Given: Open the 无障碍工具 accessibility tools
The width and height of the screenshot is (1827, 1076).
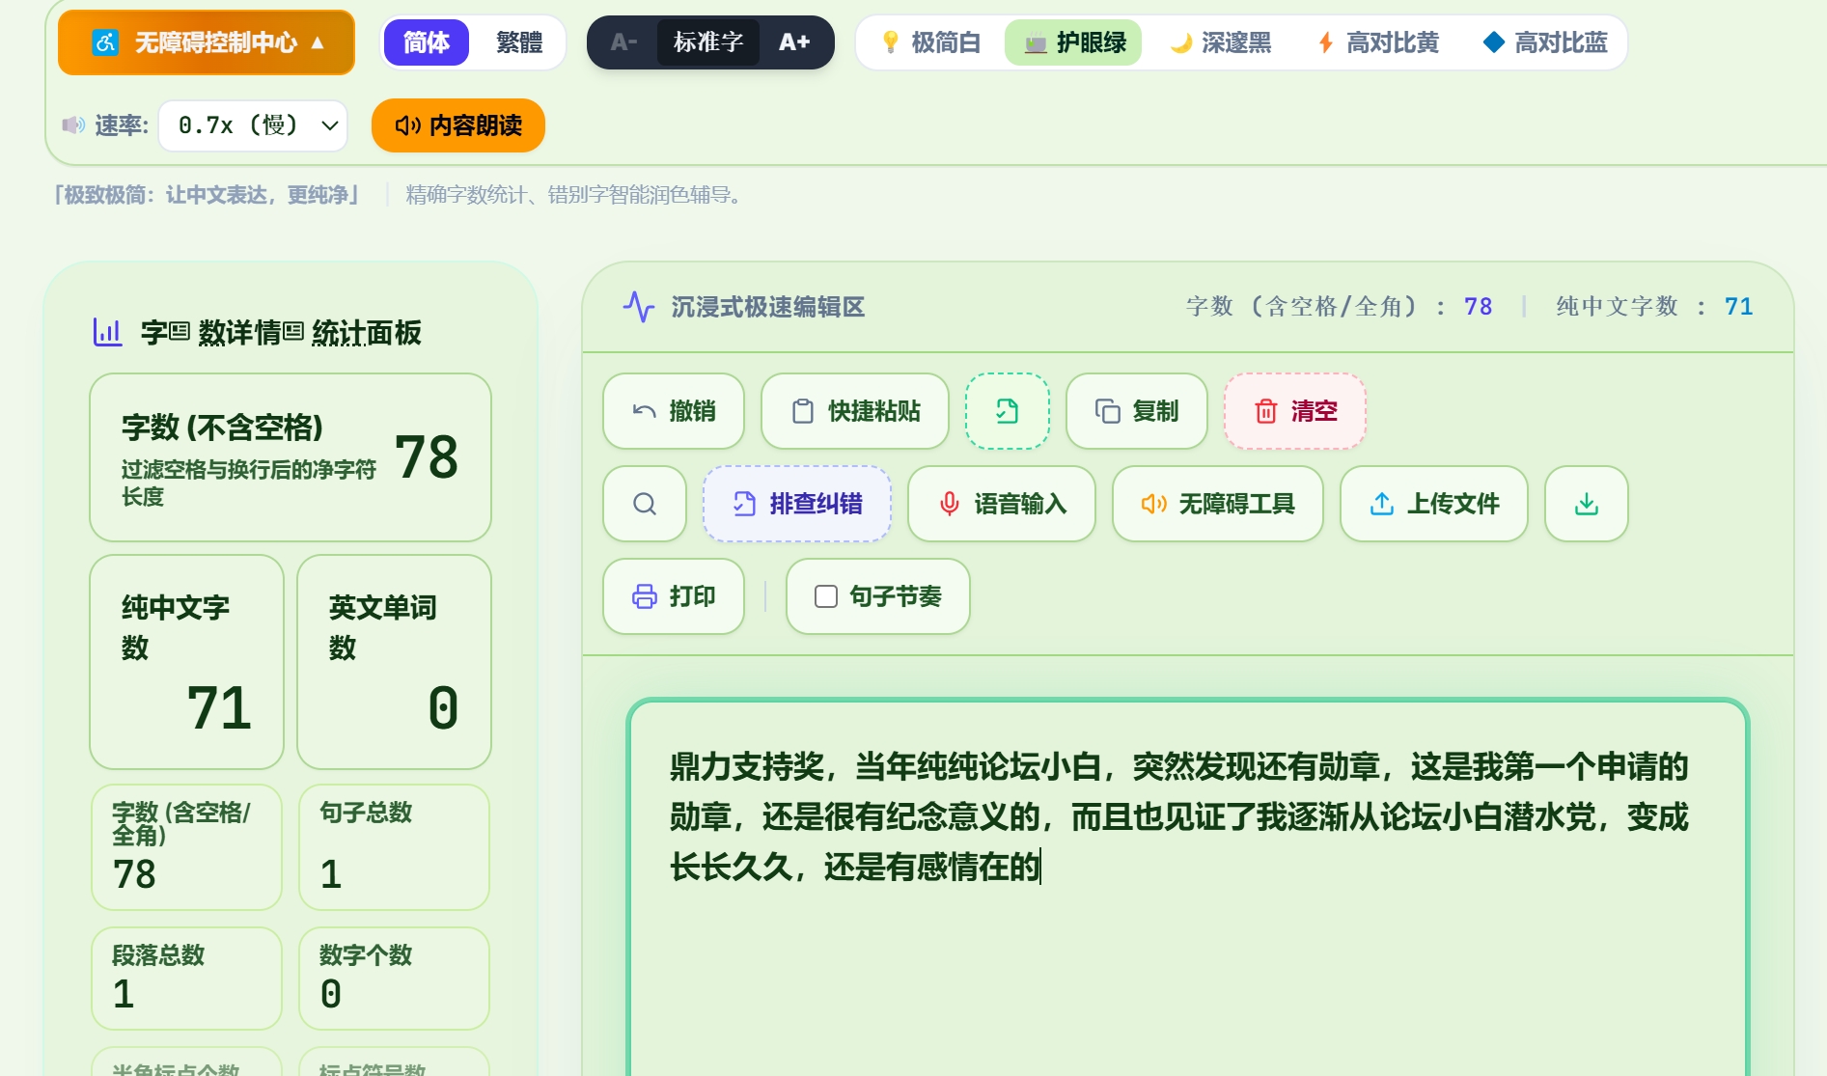Looking at the screenshot, I should tap(1218, 504).
